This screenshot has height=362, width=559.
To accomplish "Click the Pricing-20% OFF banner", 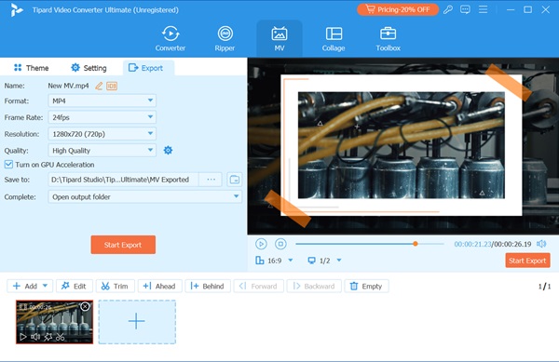I will click(x=398, y=9).
